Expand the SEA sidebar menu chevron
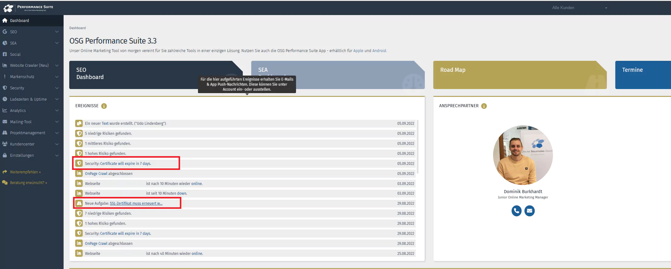 [57, 43]
